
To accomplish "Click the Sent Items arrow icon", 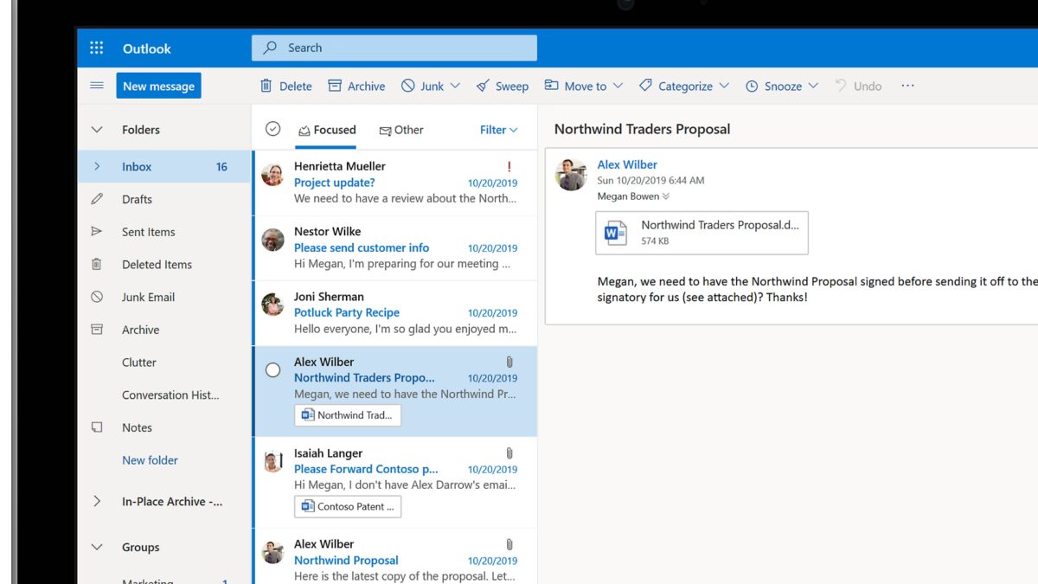I will [x=97, y=232].
